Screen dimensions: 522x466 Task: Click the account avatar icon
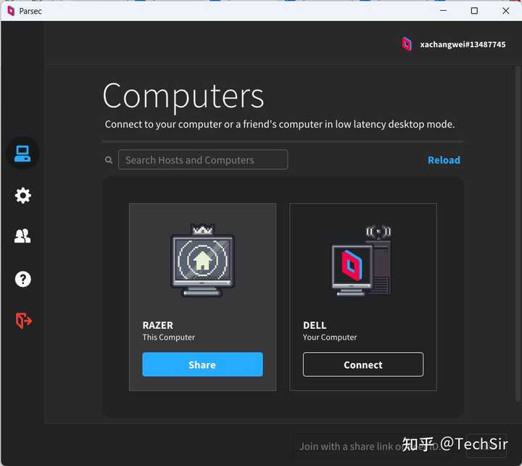[407, 44]
